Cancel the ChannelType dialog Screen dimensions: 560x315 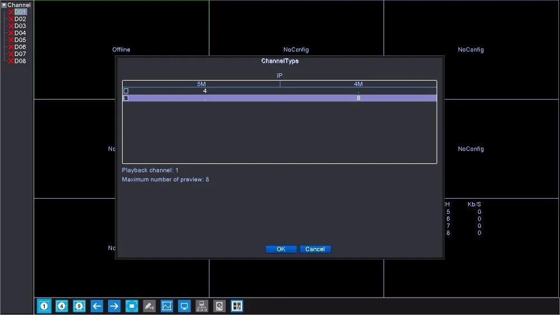tap(315, 249)
